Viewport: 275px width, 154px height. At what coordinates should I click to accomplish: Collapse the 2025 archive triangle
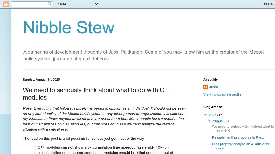(205, 115)
